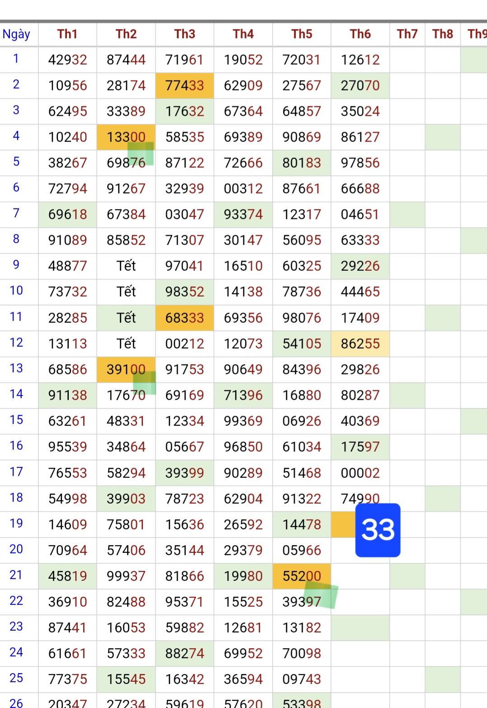Image resolution: width=487 pixels, height=708 pixels.
Task: Click green highlighted cell 27070
Action: [x=360, y=85]
